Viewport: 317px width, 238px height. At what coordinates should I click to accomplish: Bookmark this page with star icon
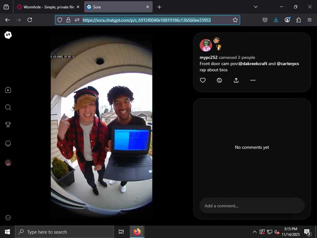235,20
